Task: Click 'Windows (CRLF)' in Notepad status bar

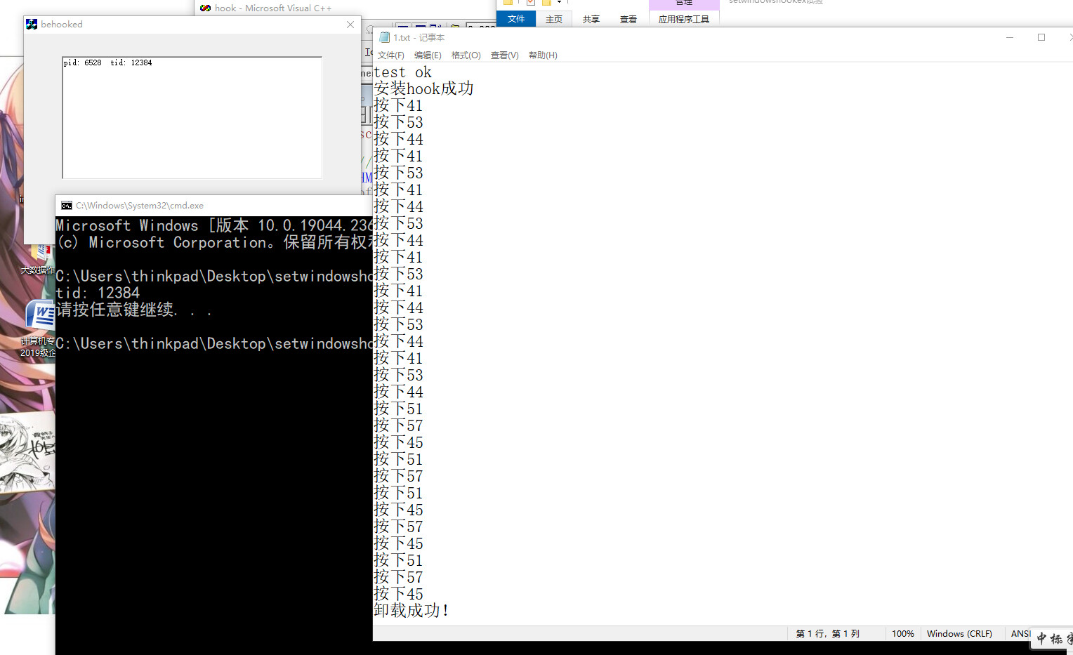Action: (959, 634)
